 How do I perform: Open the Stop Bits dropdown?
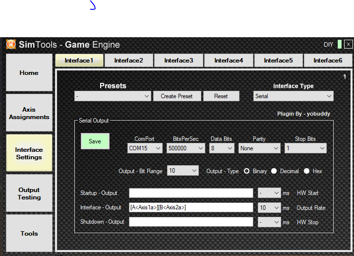(x=305, y=148)
